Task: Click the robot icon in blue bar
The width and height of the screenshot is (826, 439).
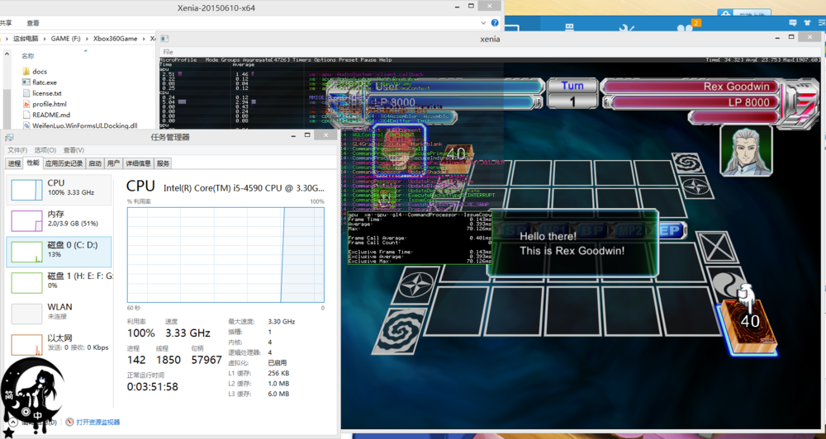Action: (x=569, y=29)
